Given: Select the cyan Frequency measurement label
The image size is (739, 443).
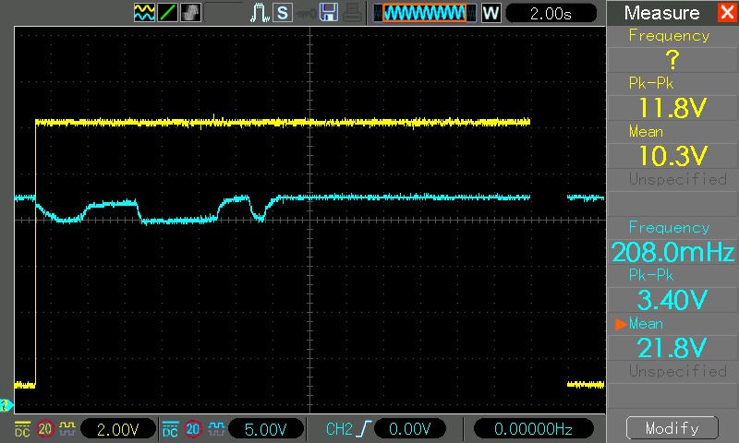Looking at the screenshot, I should (669, 227).
